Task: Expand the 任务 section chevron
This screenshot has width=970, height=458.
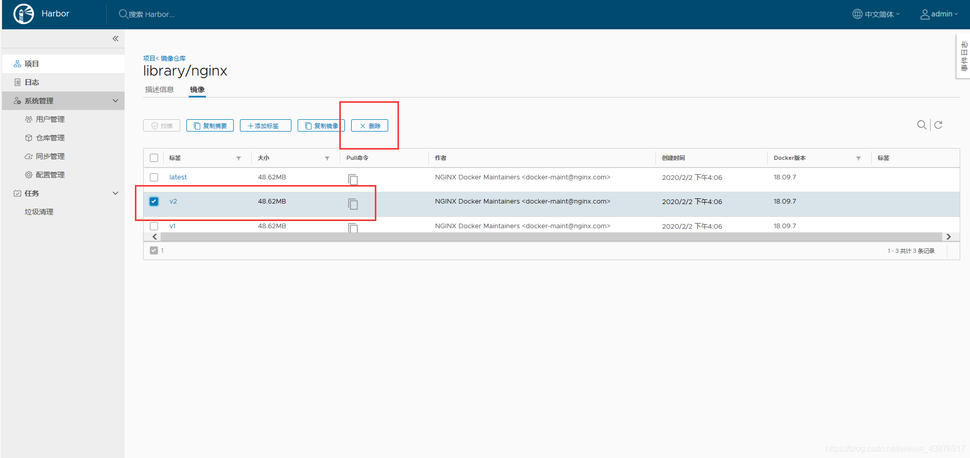Action: [x=115, y=193]
